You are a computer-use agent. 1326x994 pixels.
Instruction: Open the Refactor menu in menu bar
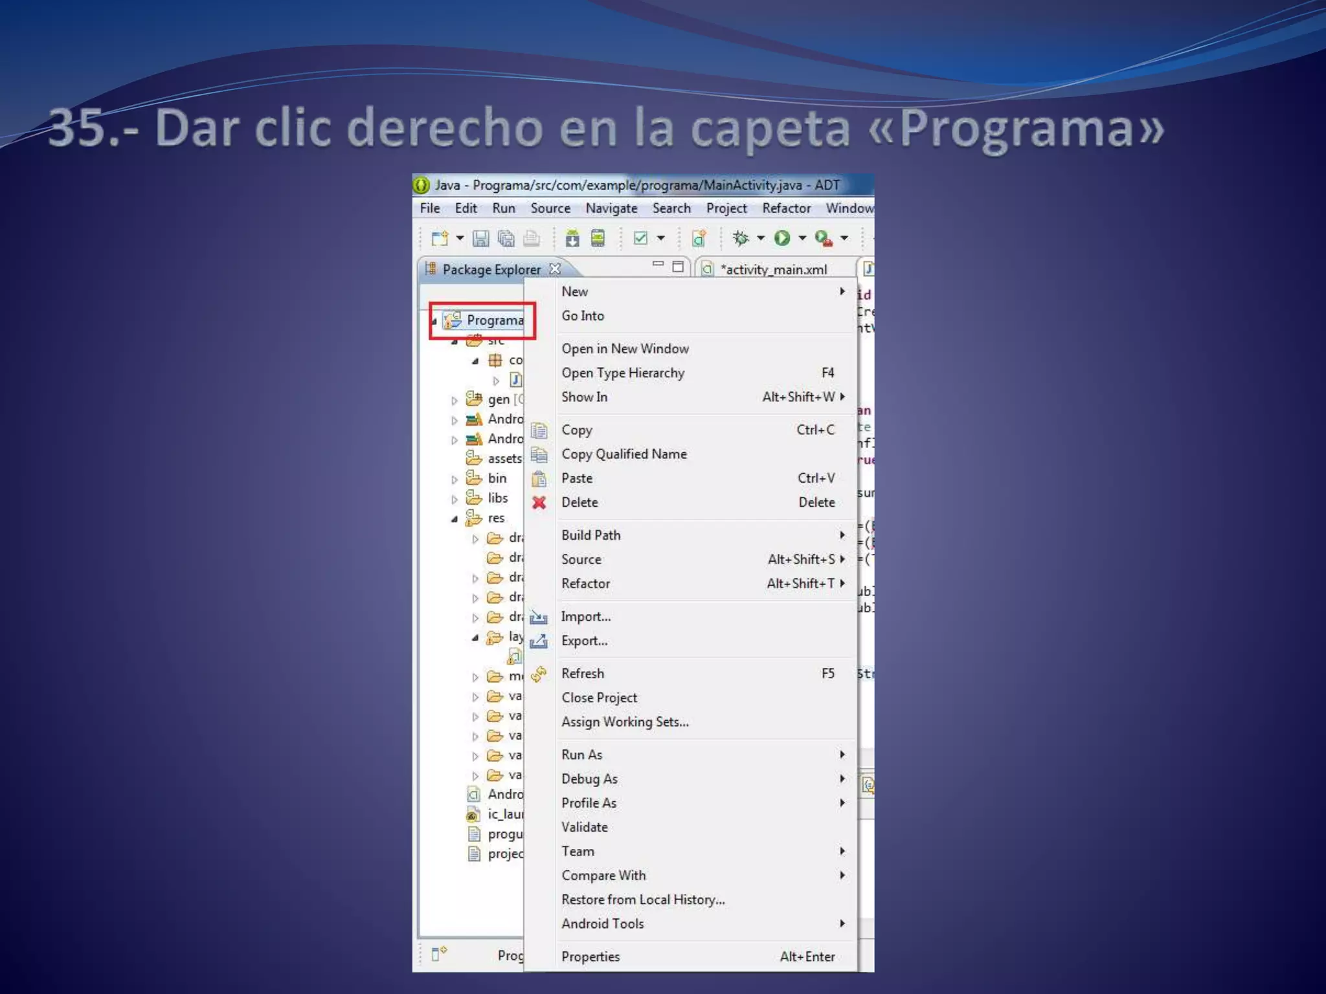click(786, 208)
